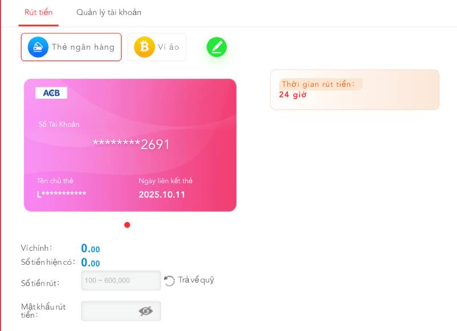This screenshot has height=331, width=457.
Task: Click the Số tiền hiện có balance
Action: click(x=90, y=263)
